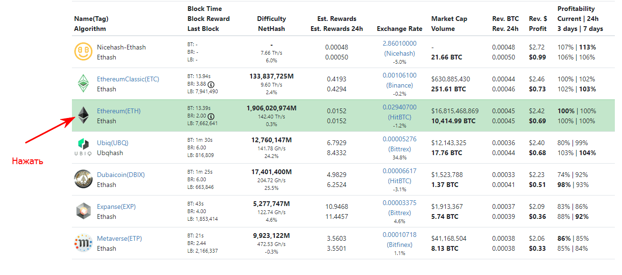Click the Ethereum black diamond logo

pos(84,116)
